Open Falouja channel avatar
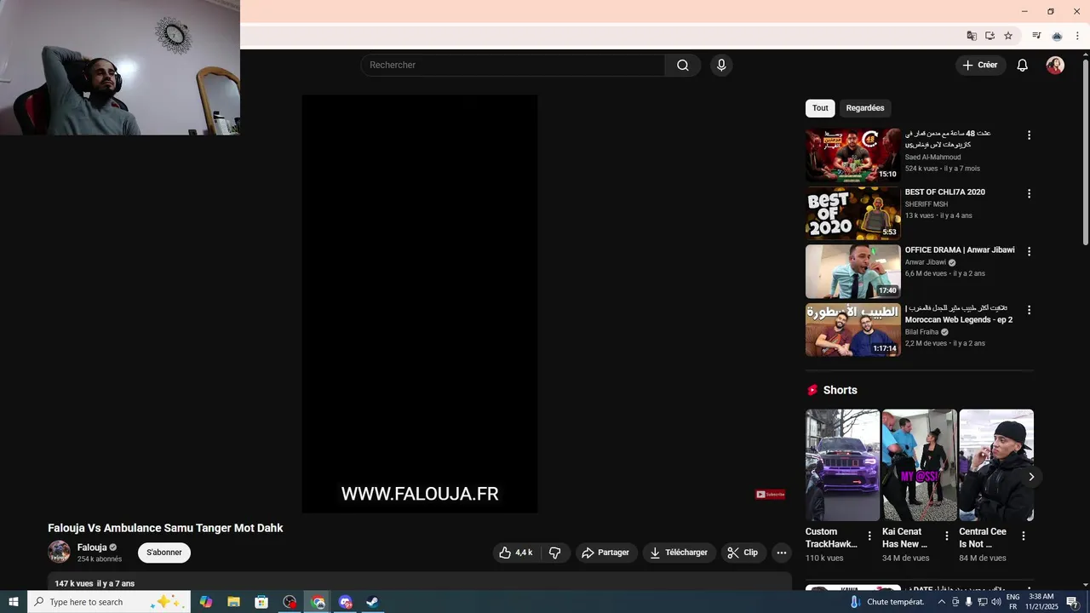The height and width of the screenshot is (613, 1090). point(59,552)
